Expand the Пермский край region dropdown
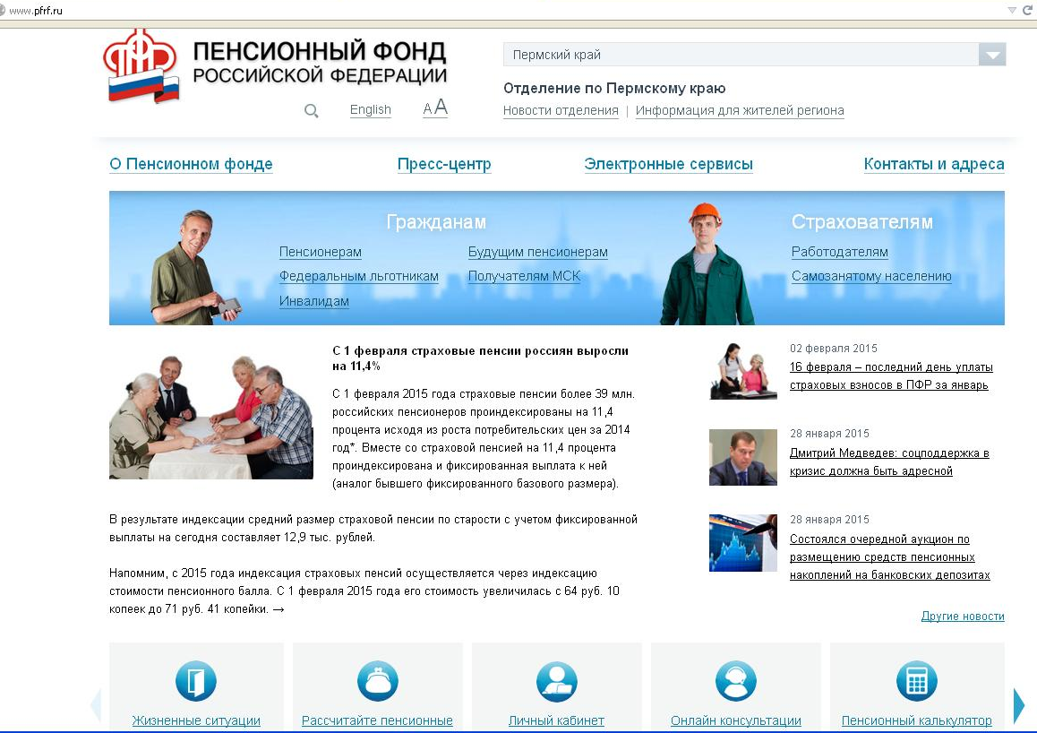This screenshot has width=1037, height=733. (x=992, y=55)
